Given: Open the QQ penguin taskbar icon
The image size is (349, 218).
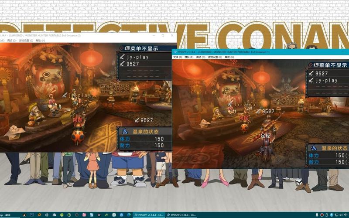Looking at the screenshot, I should pos(24,215).
